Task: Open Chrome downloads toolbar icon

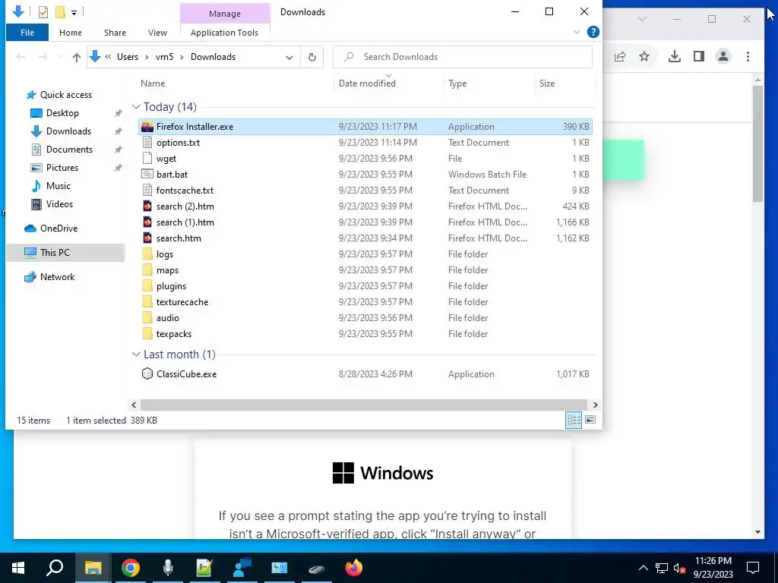Action: pyautogui.click(x=675, y=56)
